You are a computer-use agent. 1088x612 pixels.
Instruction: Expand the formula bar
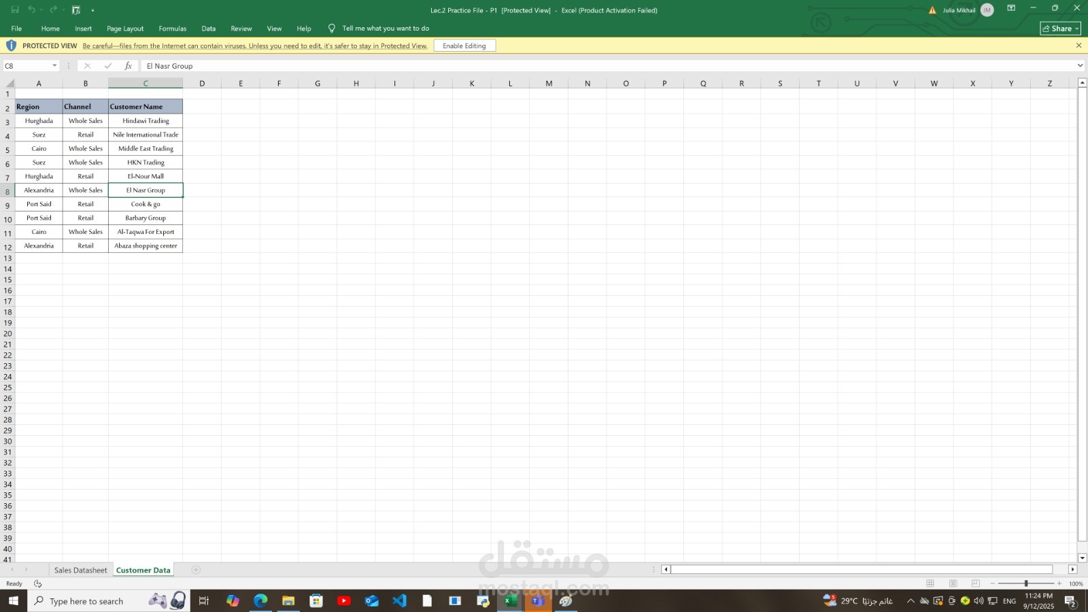(1080, 66)
